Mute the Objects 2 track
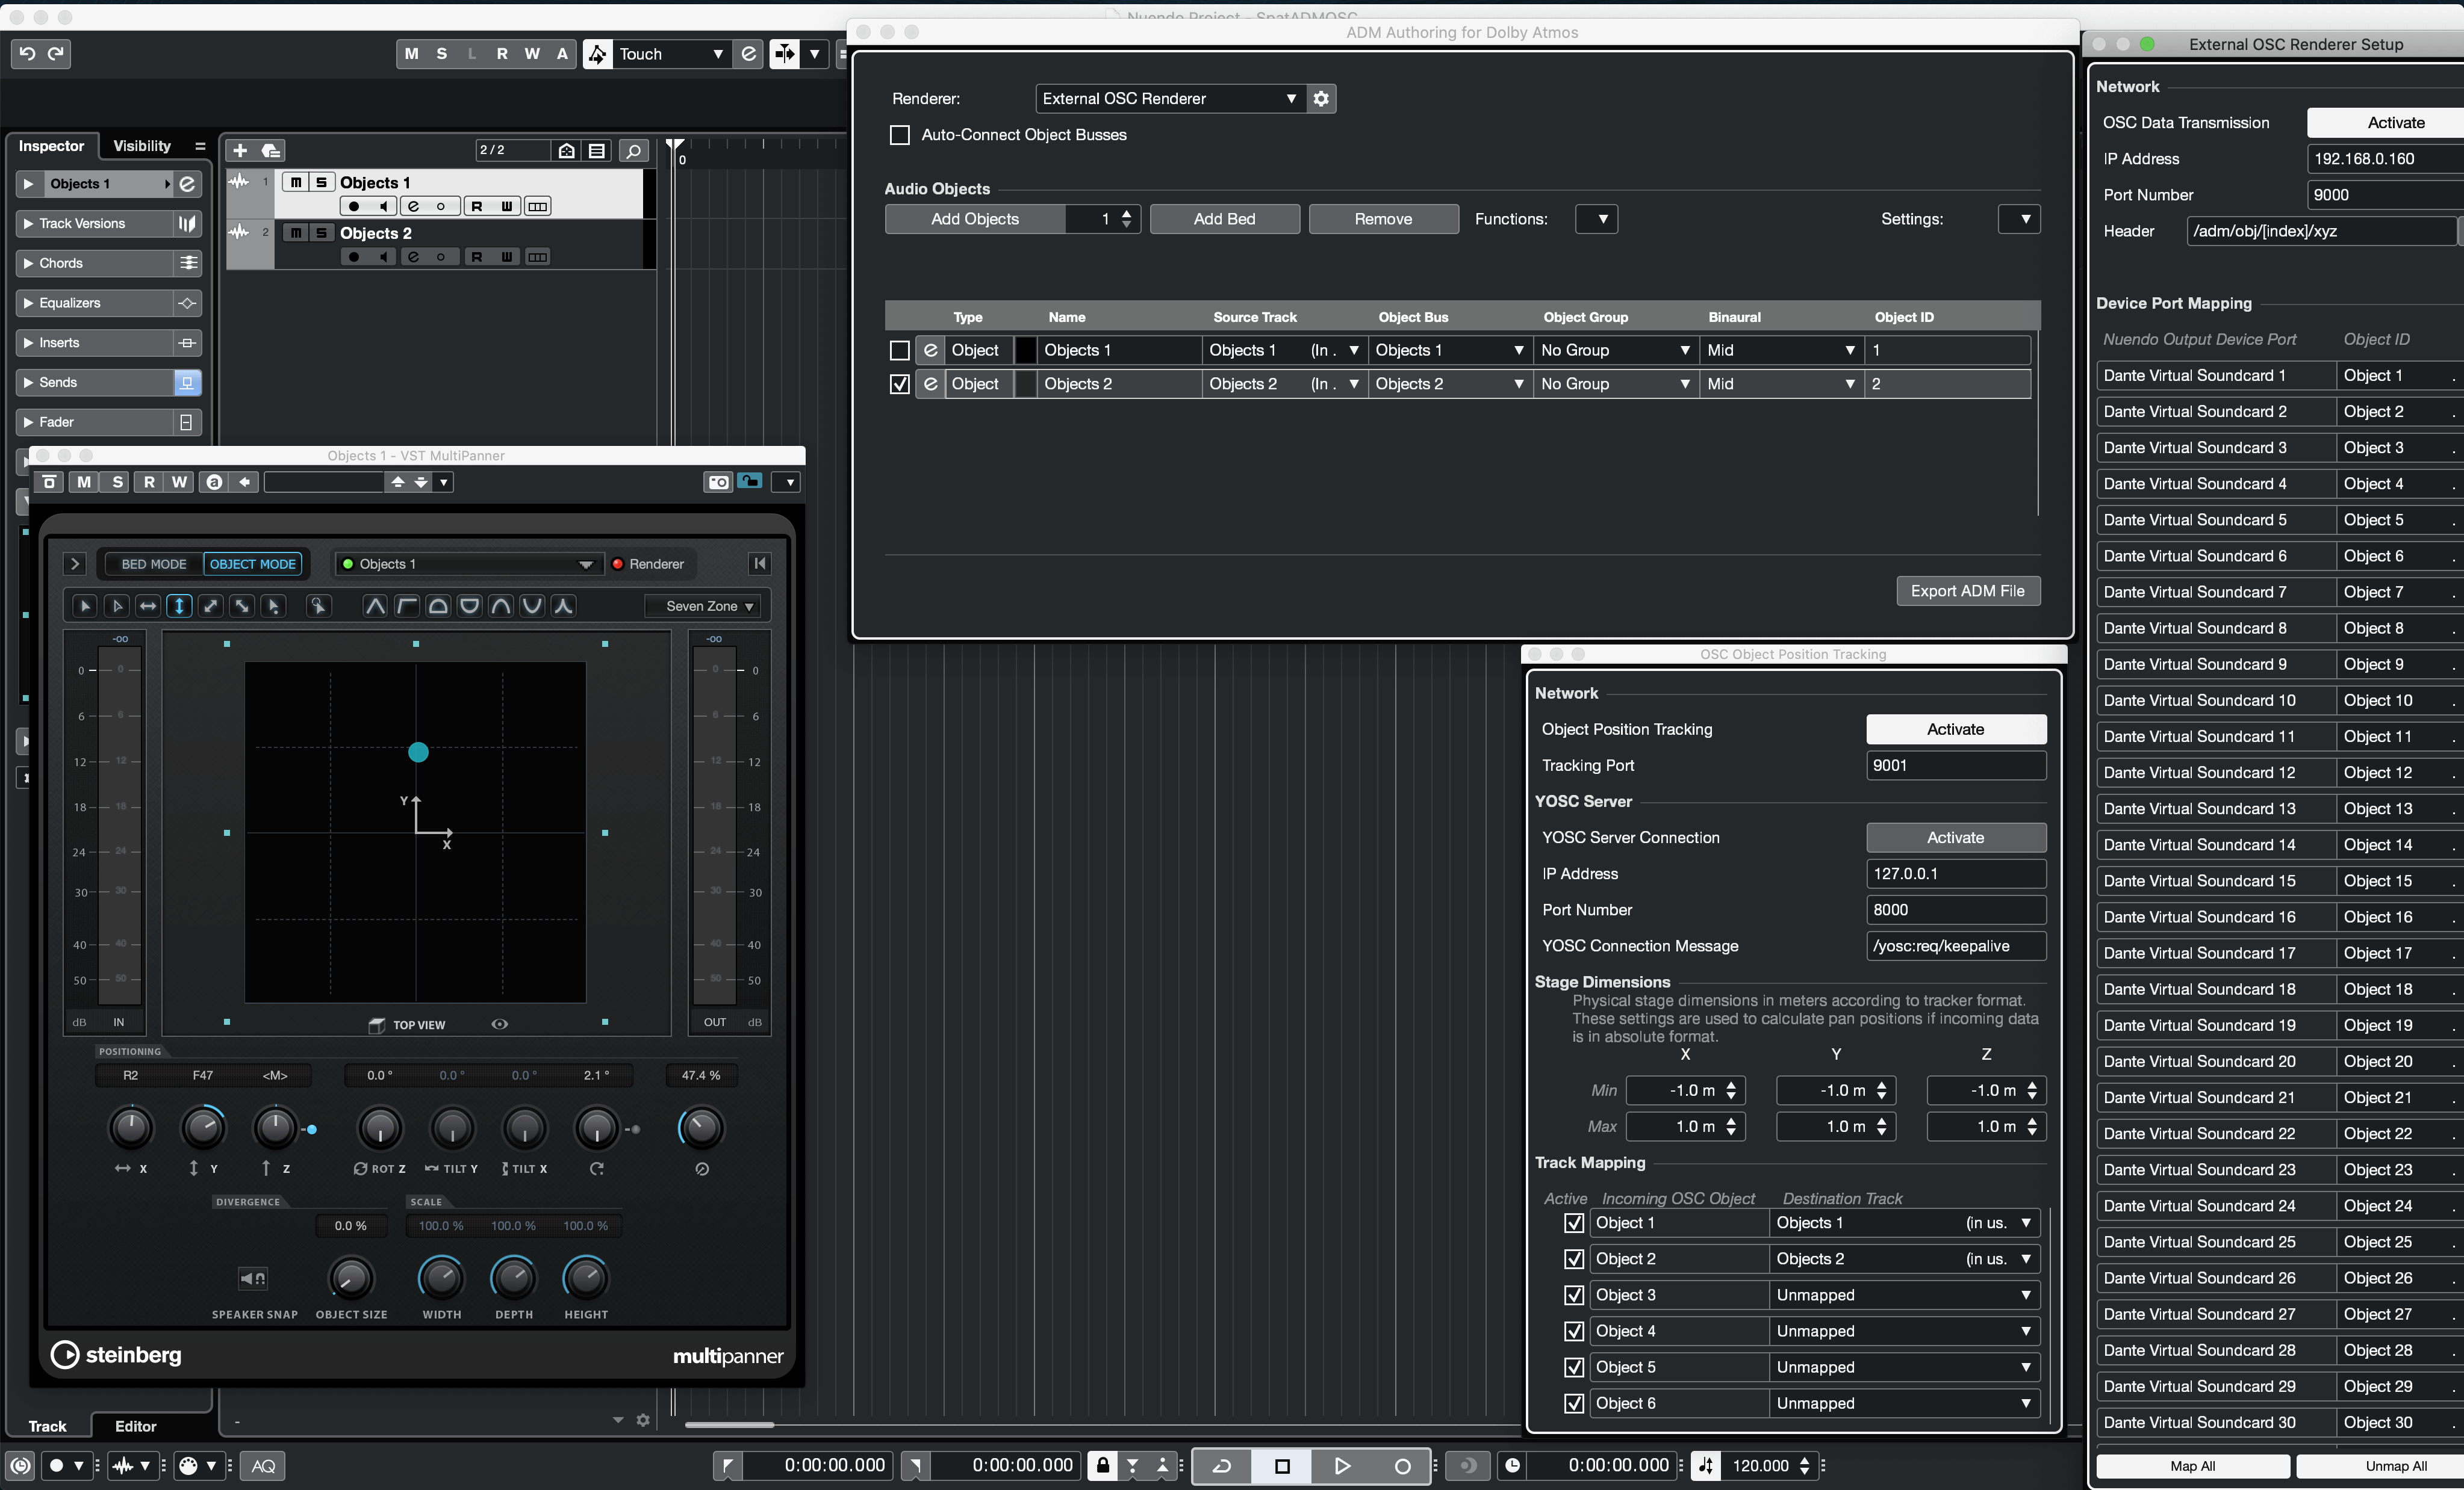Viewport: 2464px width, 1490px height. tap(296, 233)
